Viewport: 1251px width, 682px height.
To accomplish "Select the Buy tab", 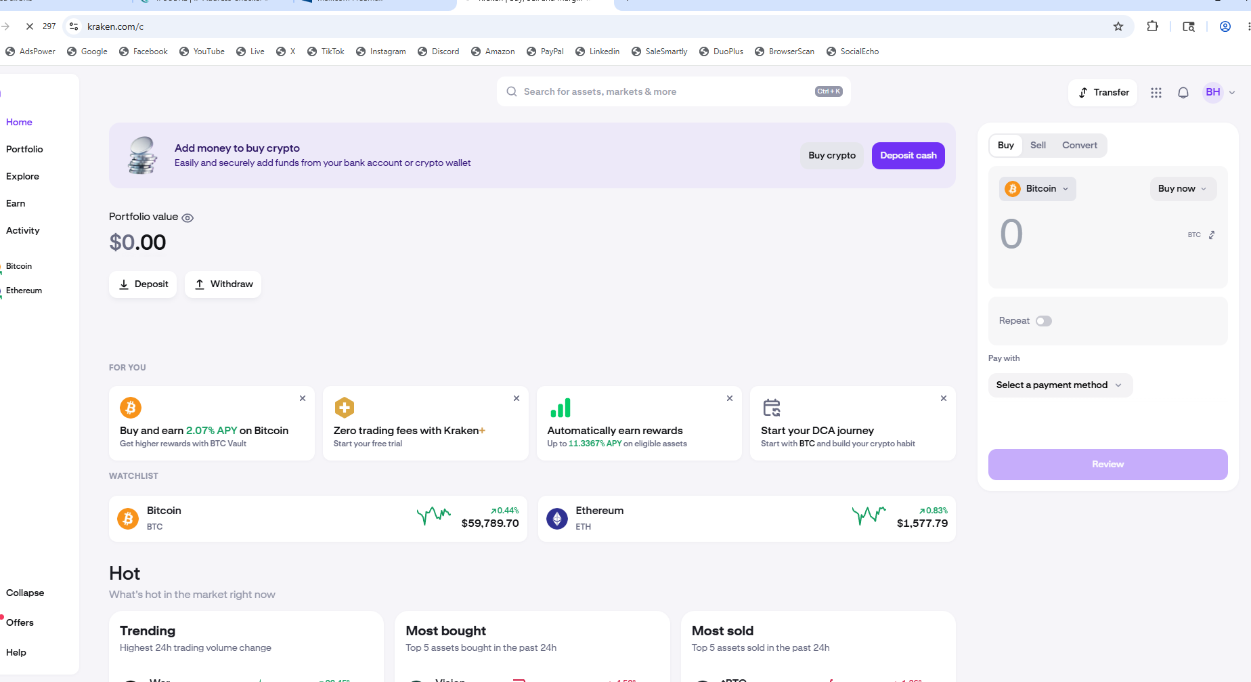I will point(1006,145).
